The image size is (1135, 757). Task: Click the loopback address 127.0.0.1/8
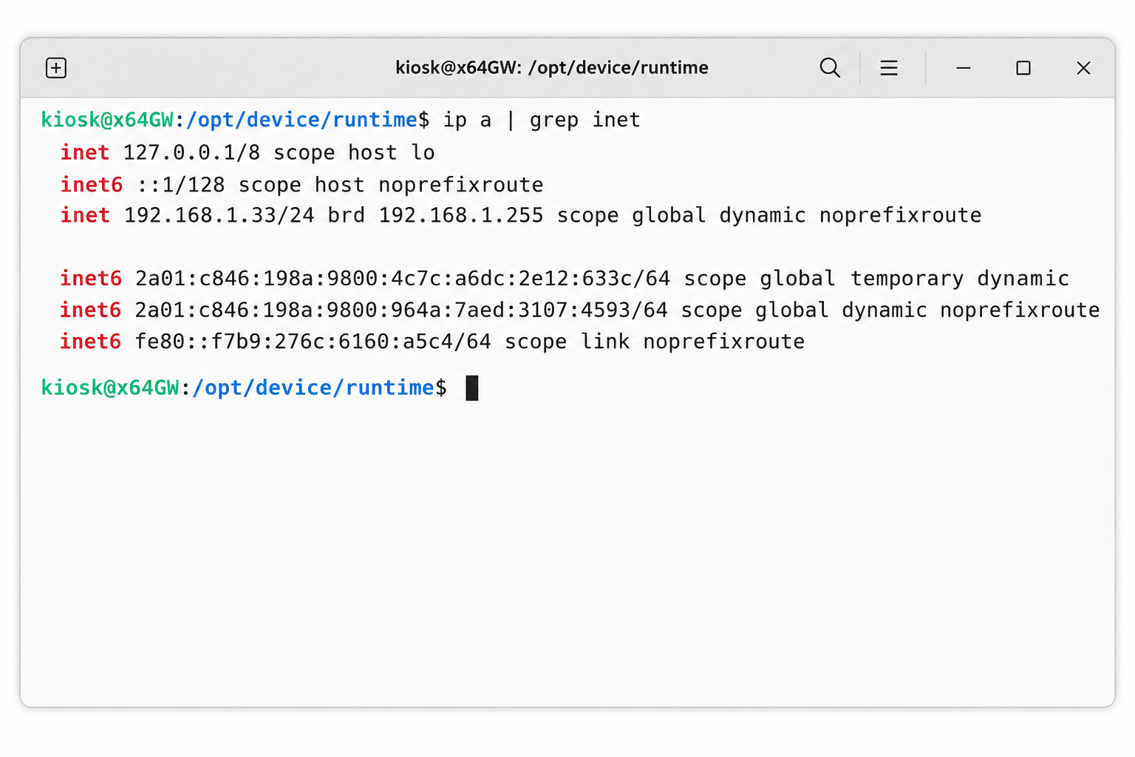[x=191, y=152]
